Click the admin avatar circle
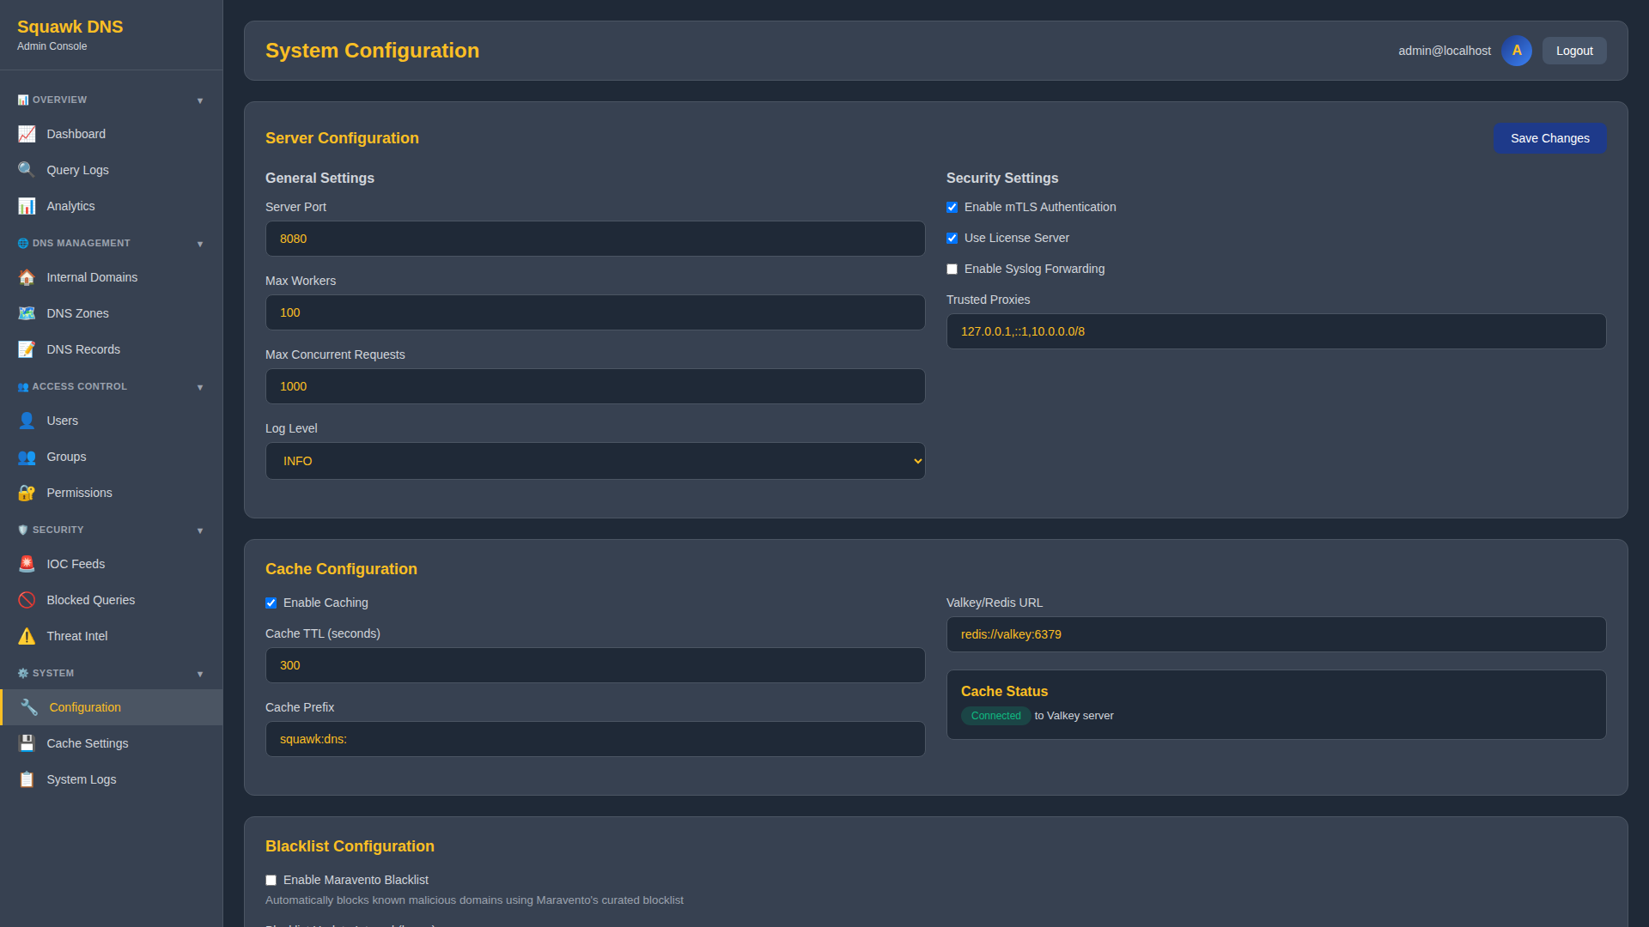Viewport: 1649px width, 927px height. [1517, 51]
